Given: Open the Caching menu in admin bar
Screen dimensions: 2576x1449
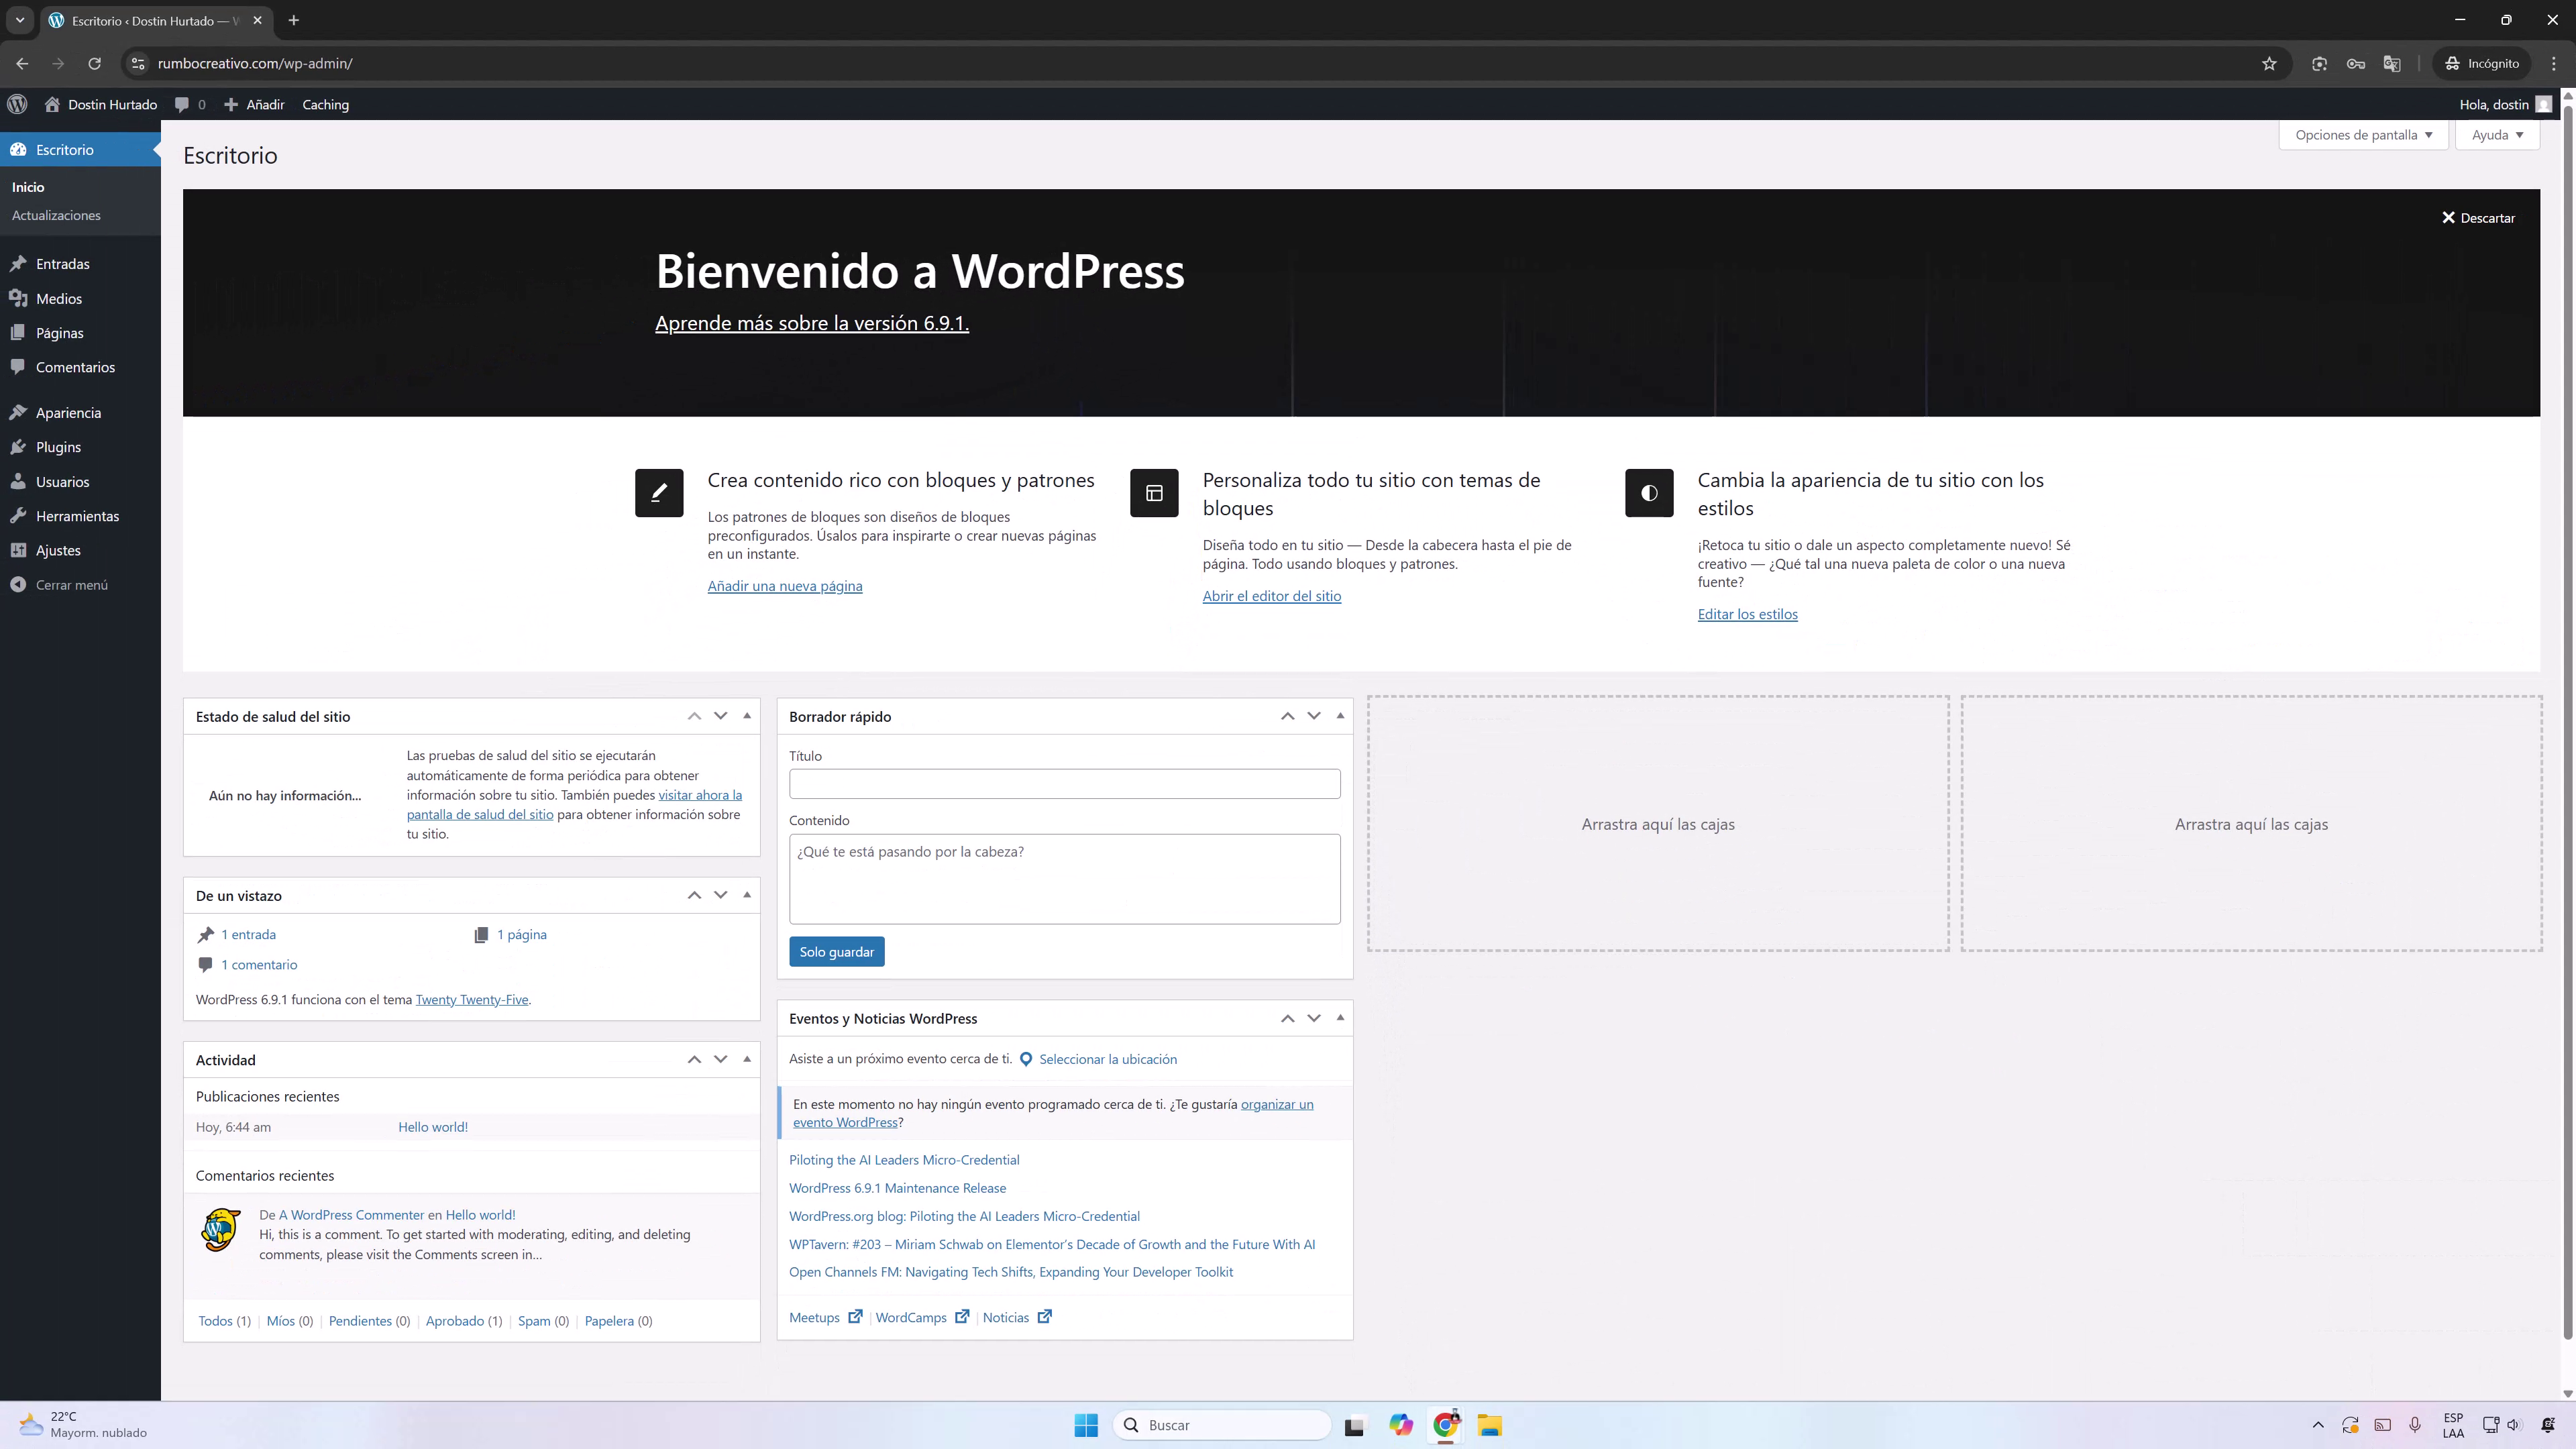Looking at the screenshot, I should (325, 104).
